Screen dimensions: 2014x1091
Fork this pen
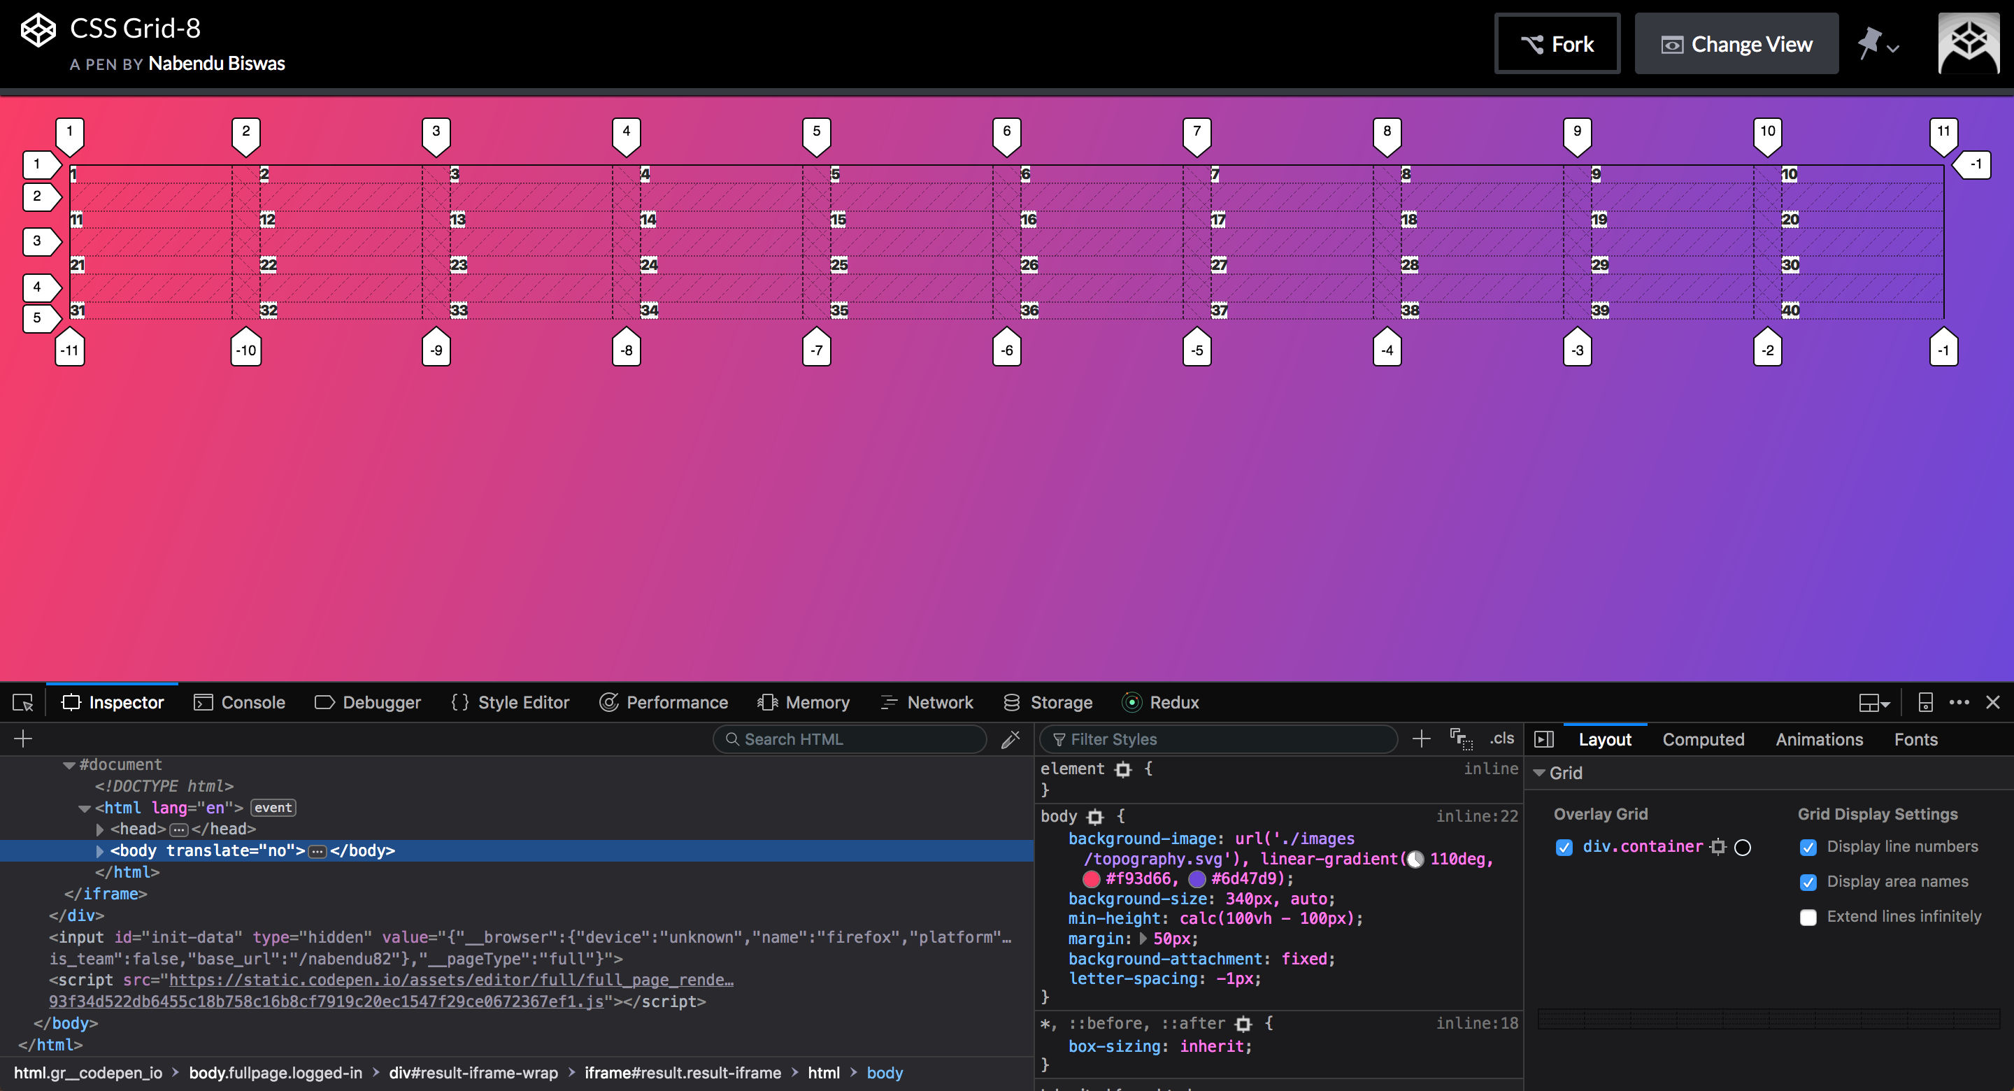pos(1557,44)
